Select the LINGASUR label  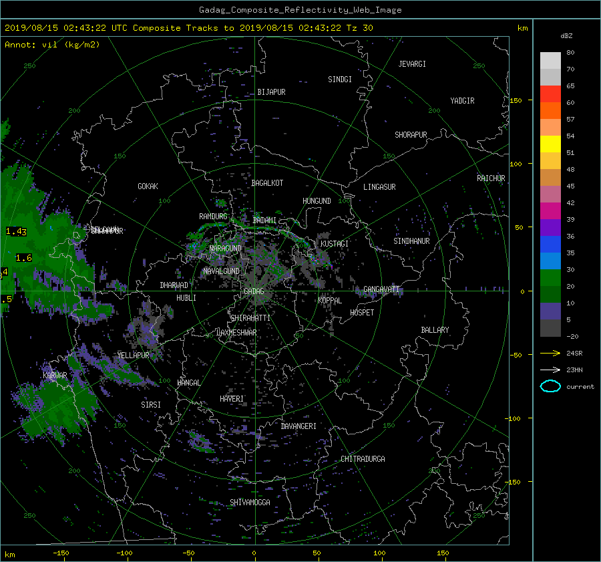click(379, 187)
